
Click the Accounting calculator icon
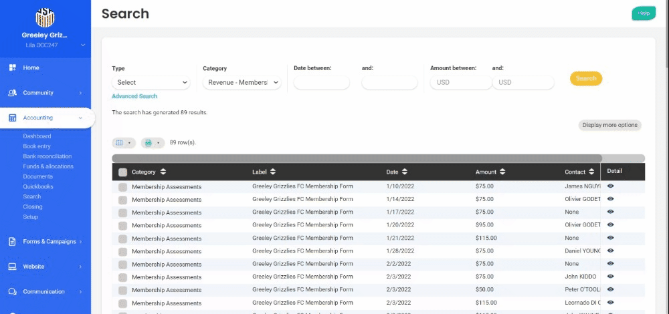tap(12, 118)
